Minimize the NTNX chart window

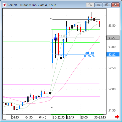pos(98,5)
